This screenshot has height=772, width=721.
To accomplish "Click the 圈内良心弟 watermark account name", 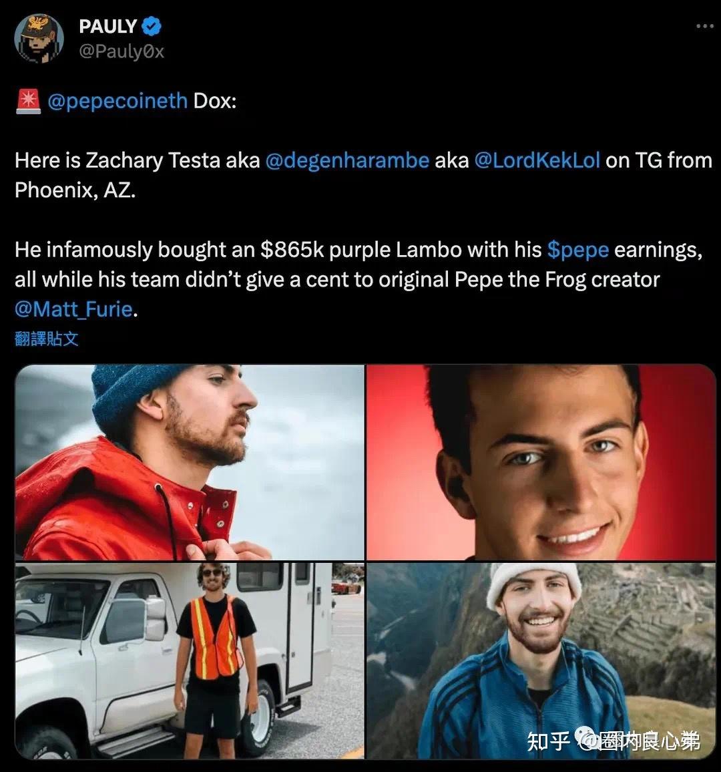I will (x=648, y=741).
